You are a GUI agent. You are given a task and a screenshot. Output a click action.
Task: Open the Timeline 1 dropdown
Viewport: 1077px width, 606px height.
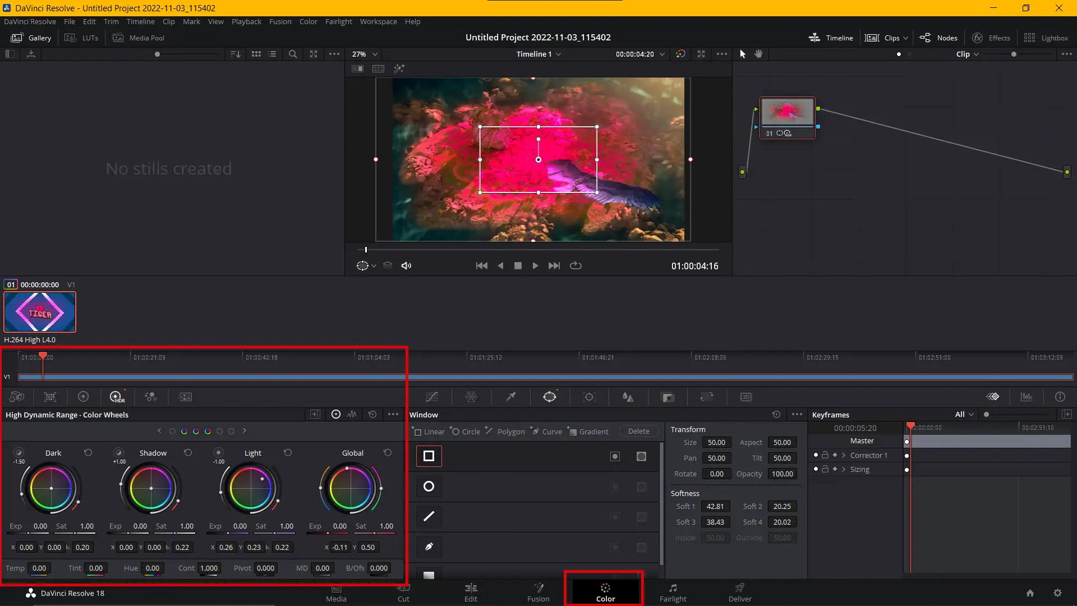click(539, 54)
